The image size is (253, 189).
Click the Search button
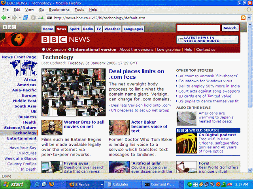[x=230, y=28]
